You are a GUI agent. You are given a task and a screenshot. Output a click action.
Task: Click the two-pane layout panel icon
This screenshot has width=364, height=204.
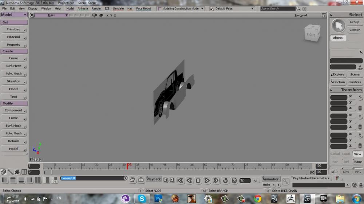24,172
